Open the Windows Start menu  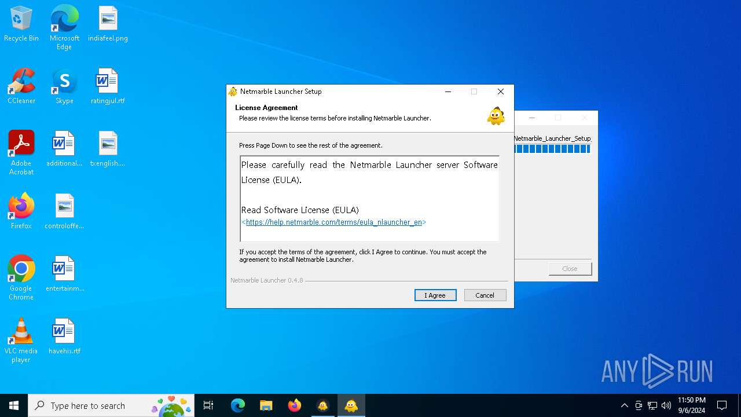click(x=14, y=405)
